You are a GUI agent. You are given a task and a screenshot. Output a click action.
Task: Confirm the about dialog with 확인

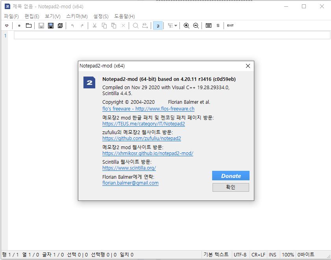[x=231, y=187]
